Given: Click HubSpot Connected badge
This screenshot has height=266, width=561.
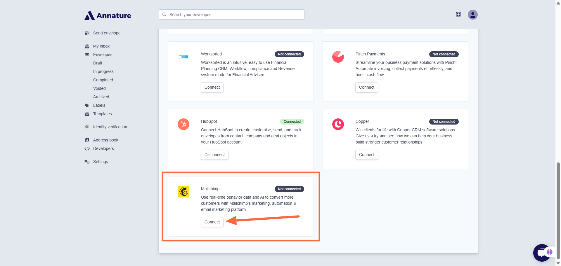Looking at the screenshot, I should [292, 122].
